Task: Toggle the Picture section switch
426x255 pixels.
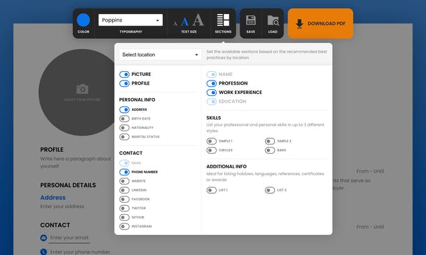Action: point(124,74)
